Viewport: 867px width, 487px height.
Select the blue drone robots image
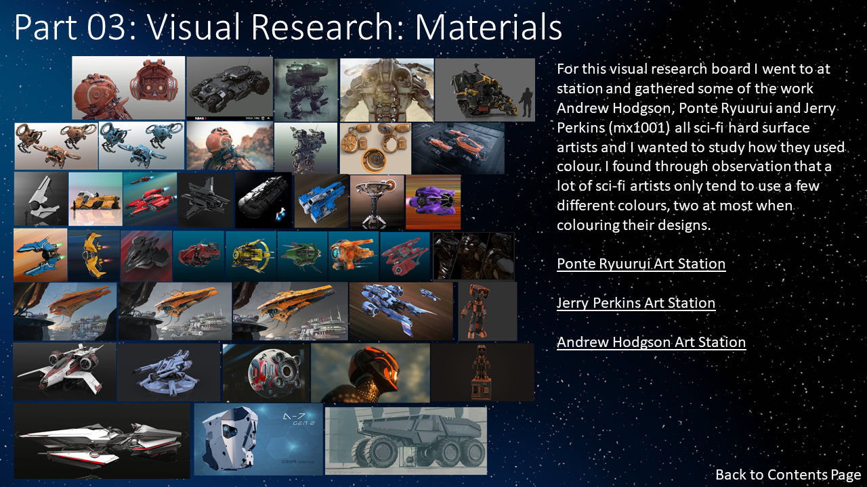click(141, 146)
